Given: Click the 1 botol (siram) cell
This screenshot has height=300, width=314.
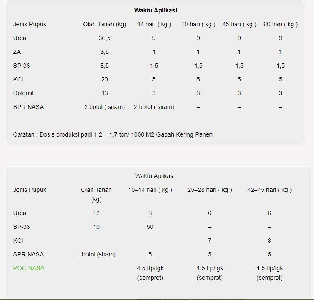Looking at the screenshot, I should click(96, 254).
